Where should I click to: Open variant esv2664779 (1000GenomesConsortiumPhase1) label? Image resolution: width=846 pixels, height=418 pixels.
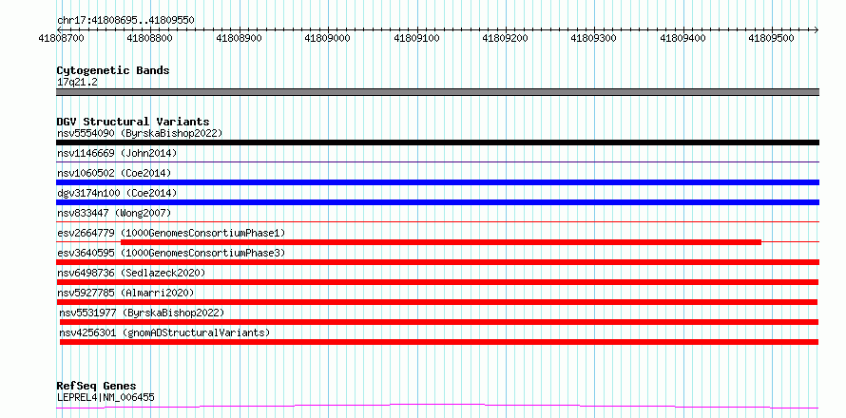(x=171, y=233)
